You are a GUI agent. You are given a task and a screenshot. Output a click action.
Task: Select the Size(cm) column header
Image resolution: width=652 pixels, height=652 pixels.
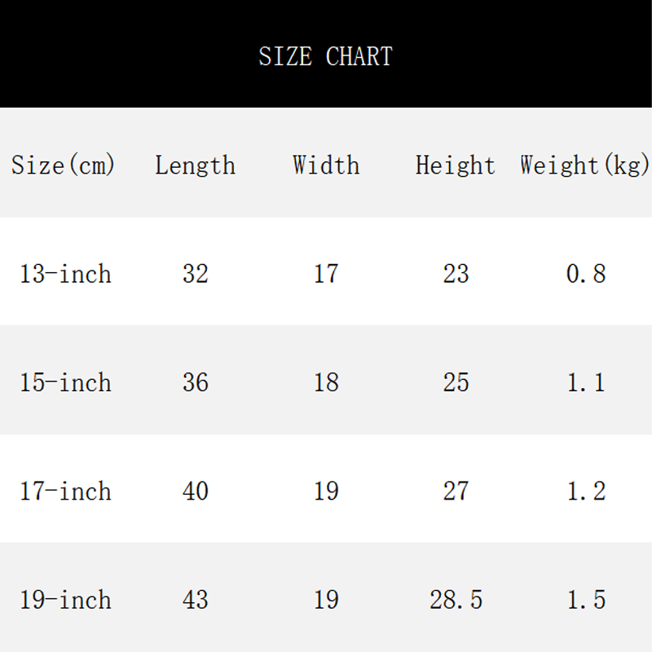[64, 165]
